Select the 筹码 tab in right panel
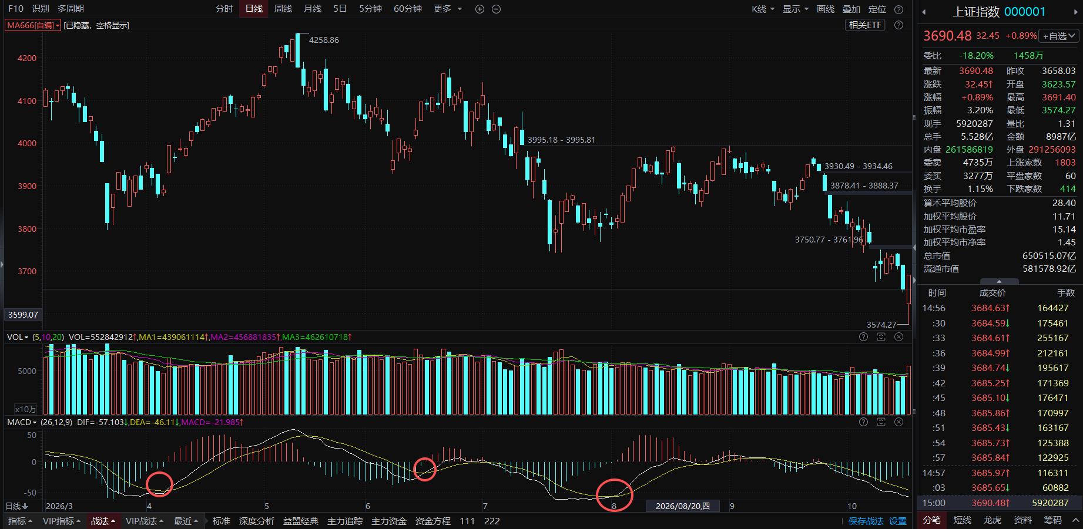The image size is (1083, 529). click(x=1053, y=520)
